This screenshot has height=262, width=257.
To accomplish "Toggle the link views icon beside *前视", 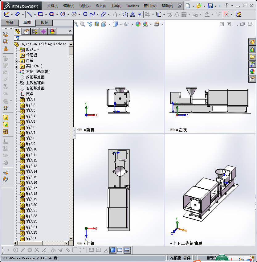I will coord(80,130).
